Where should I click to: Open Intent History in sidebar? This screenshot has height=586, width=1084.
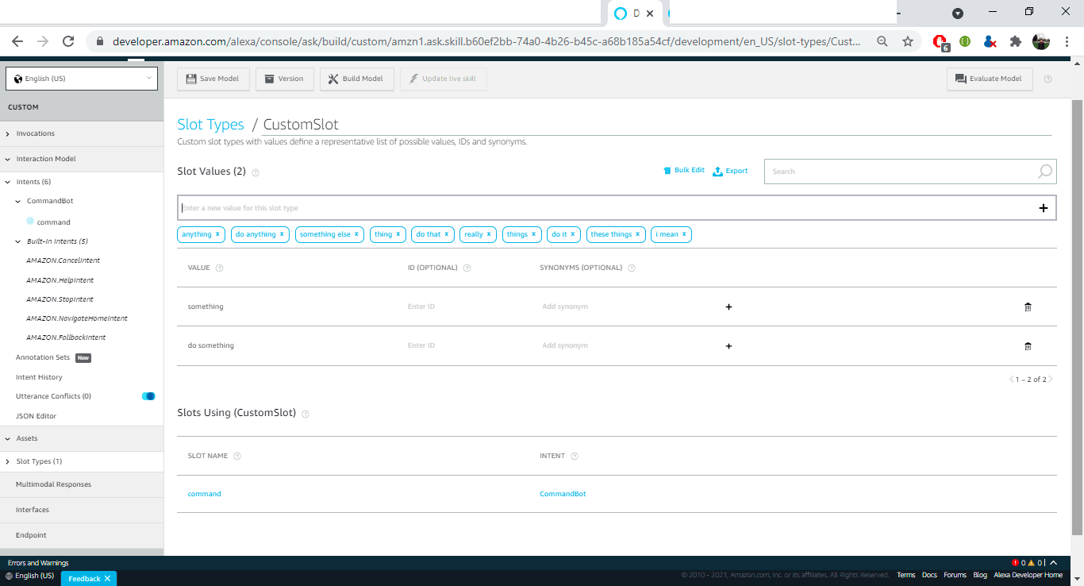pos(39,377)
